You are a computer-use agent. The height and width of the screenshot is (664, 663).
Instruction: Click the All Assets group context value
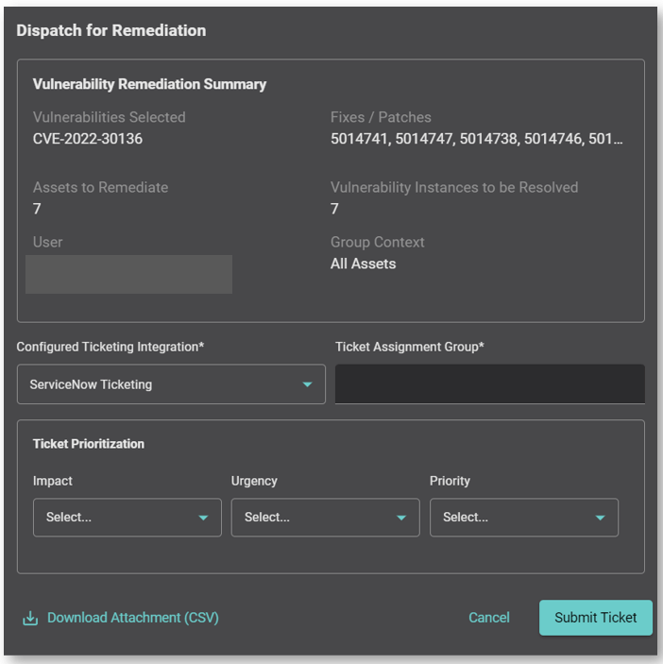pos(363,264)
